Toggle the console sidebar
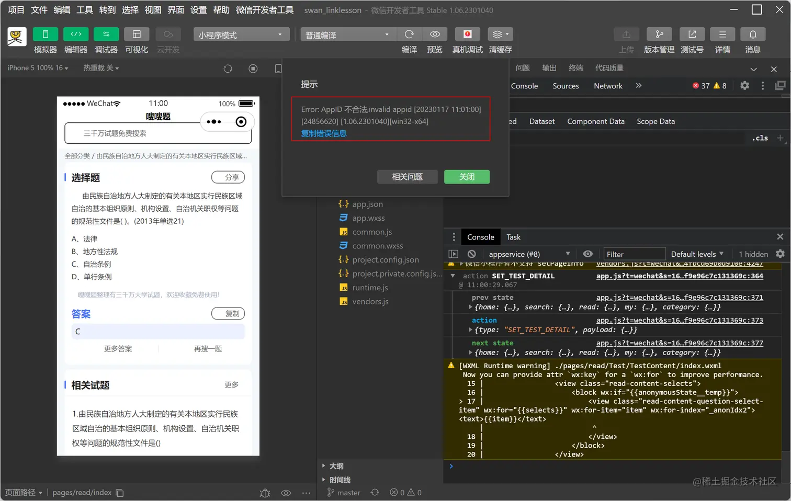This screenshot has height=501, width=791. click(x=454, y=254)
